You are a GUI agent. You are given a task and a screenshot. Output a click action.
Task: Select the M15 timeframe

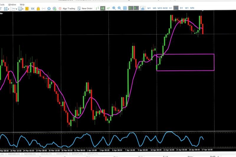tap(160, 8)
